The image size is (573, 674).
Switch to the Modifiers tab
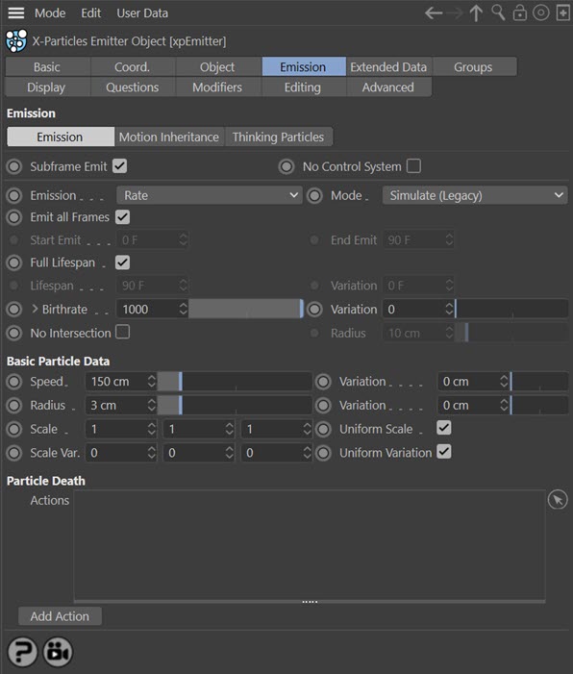tap(217, 87)
